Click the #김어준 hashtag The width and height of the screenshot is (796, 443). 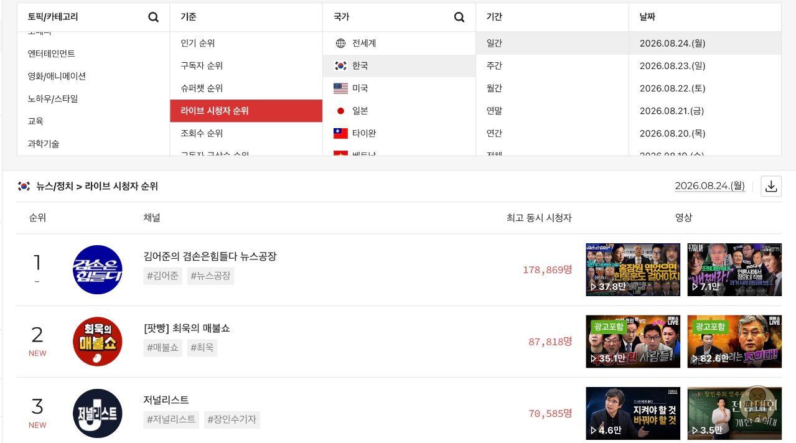[x=162, y=276]
